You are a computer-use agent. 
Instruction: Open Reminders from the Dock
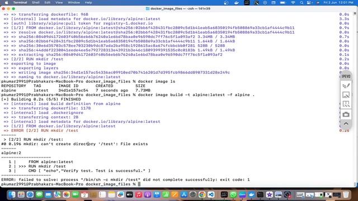point(102,195)
